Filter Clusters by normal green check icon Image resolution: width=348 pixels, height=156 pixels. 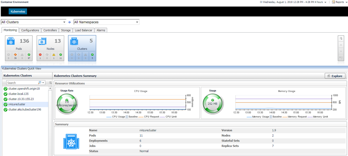point(92,55)
